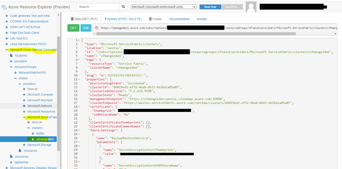342x169 pixels.
Task: Open the Actions (POST, DELETE) tab
Action: pos(123,19)
